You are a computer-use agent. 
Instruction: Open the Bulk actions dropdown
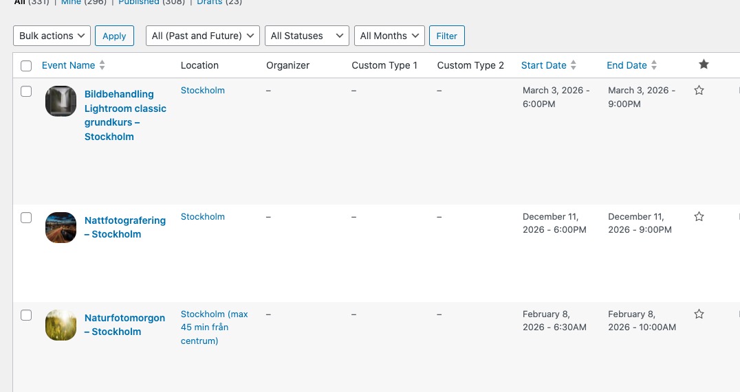(52, 36)
